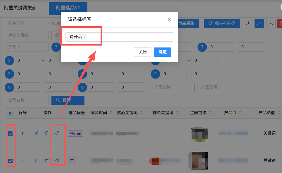This screenshot has height=173, width=282.
Task: Open row 1 product thumbnail image
Action: coord(200,134)
